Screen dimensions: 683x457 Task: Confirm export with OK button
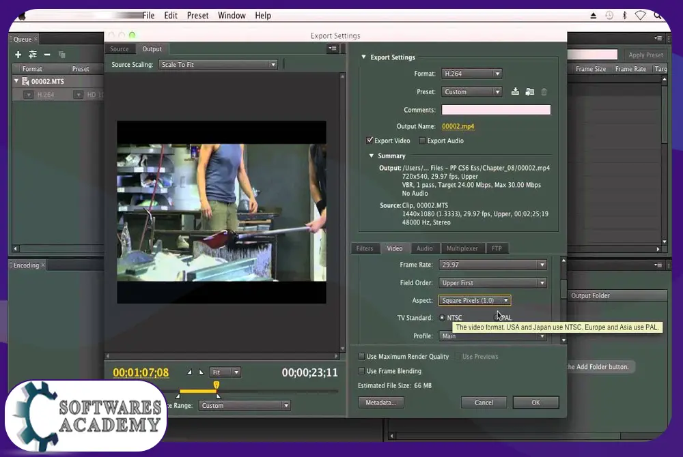535,402
